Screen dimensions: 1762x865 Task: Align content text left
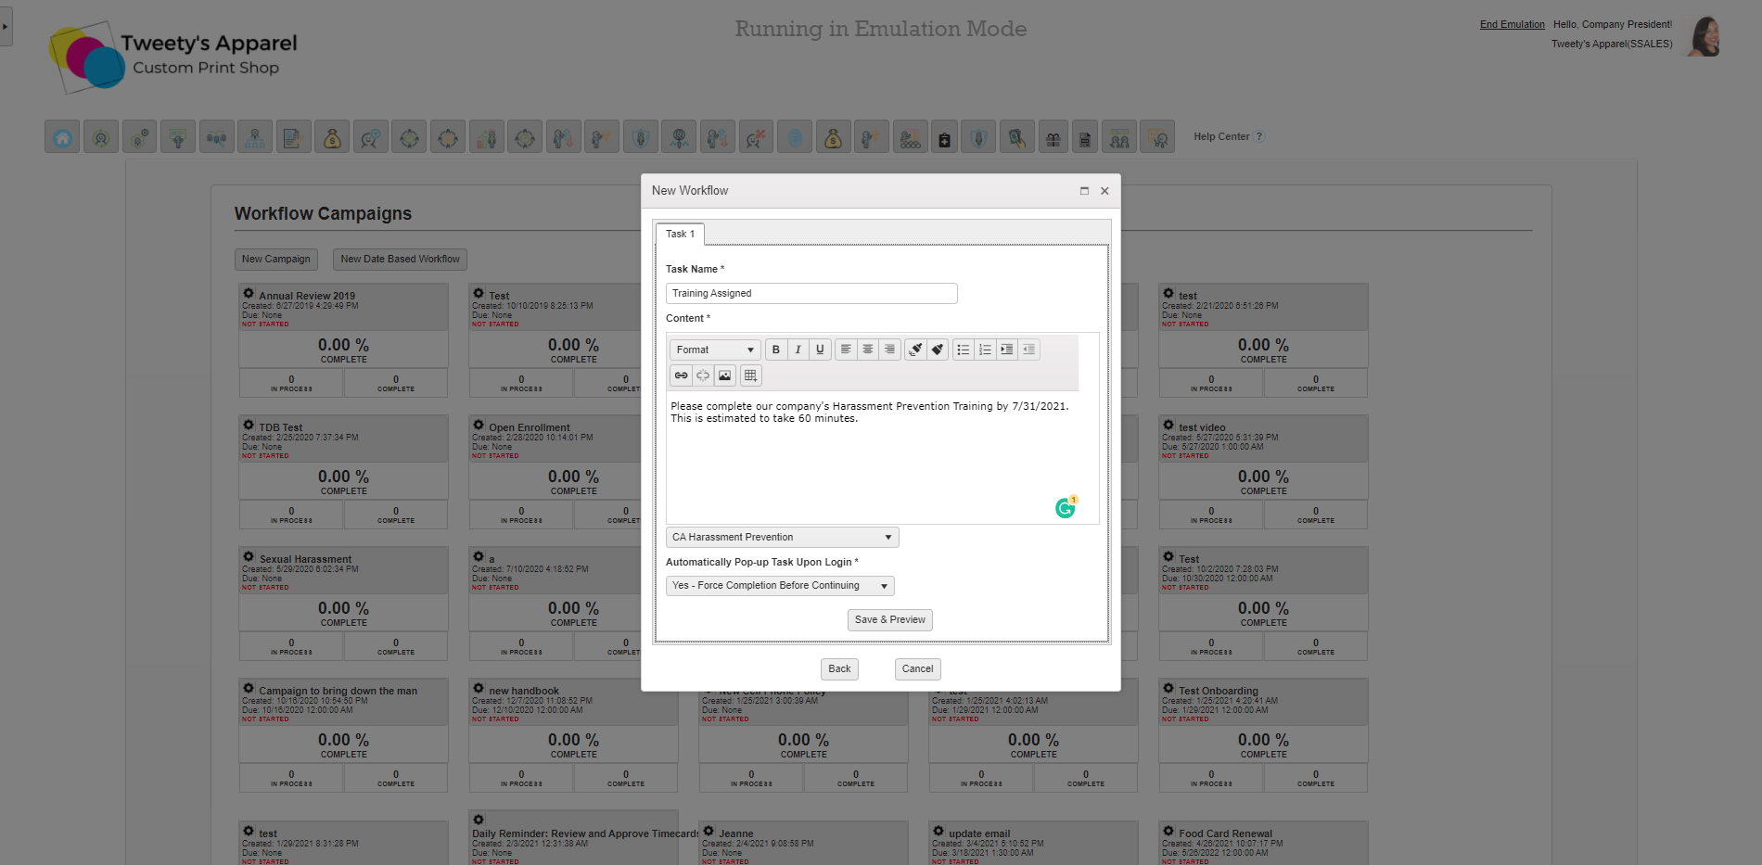[846, 350]
